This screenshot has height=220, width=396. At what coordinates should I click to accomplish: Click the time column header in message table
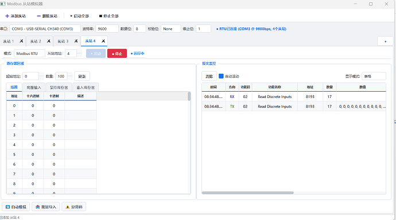point(213,87)
